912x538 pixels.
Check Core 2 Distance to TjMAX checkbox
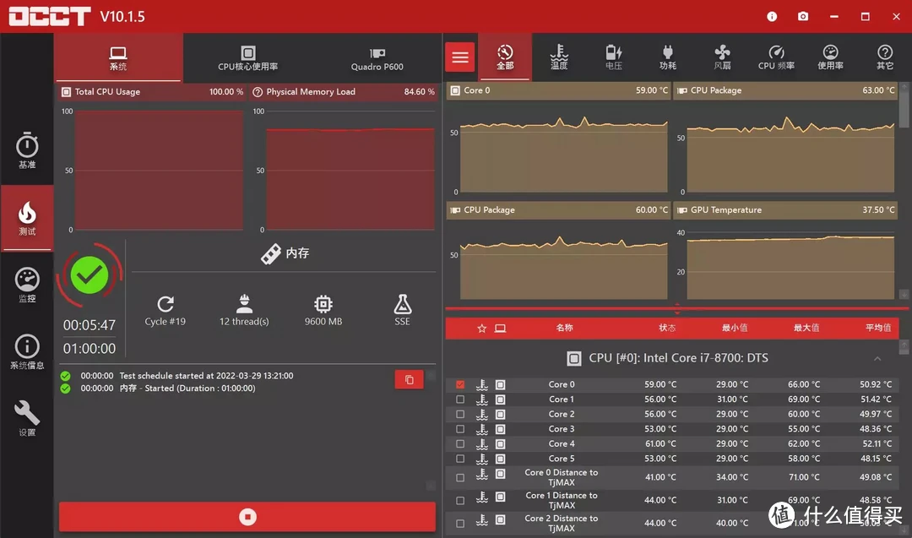(460, 524)
